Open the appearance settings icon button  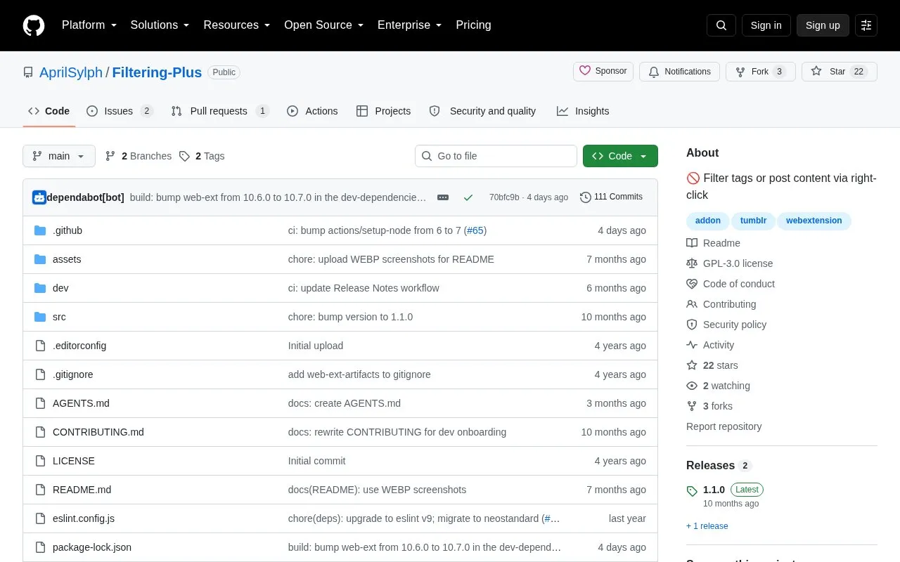pyautogui.click(x=866, y=25)
